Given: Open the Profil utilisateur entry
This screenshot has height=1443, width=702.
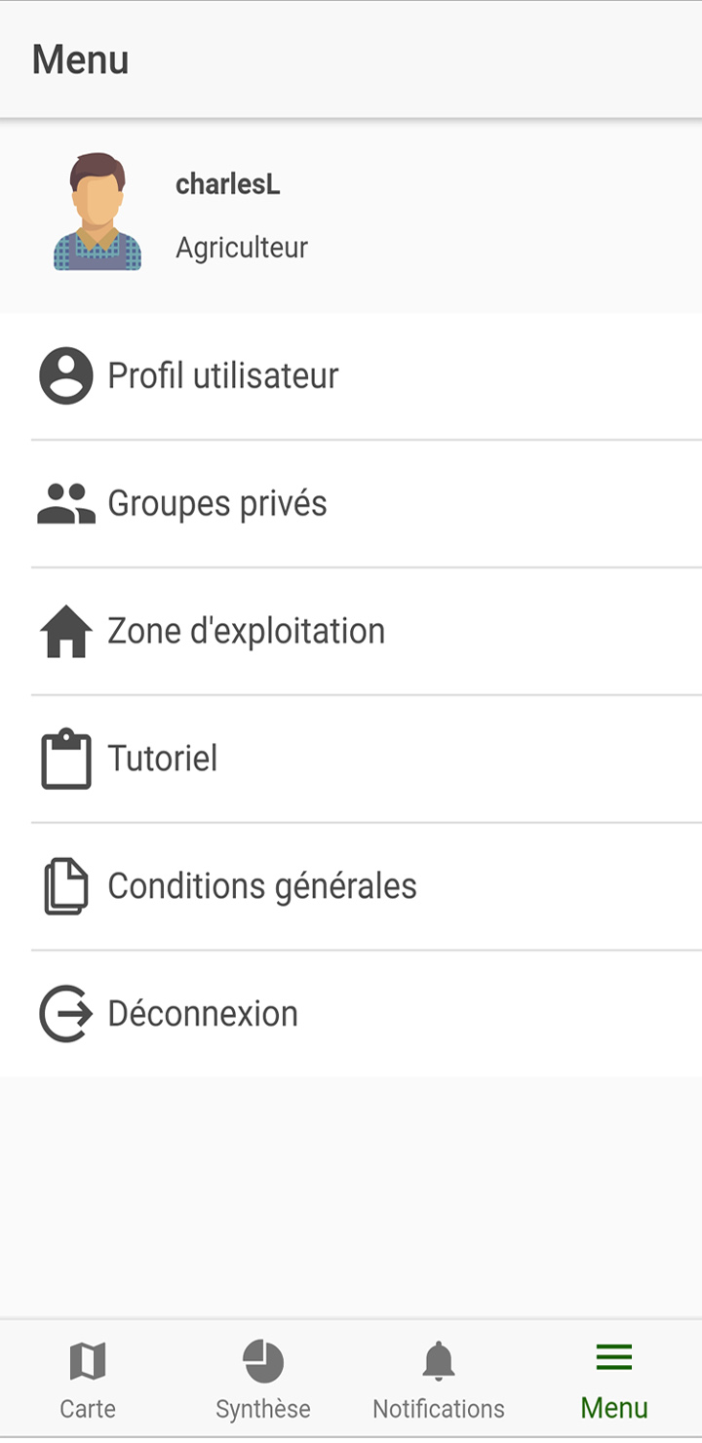Looking at the screenshot, I should 351,376.
